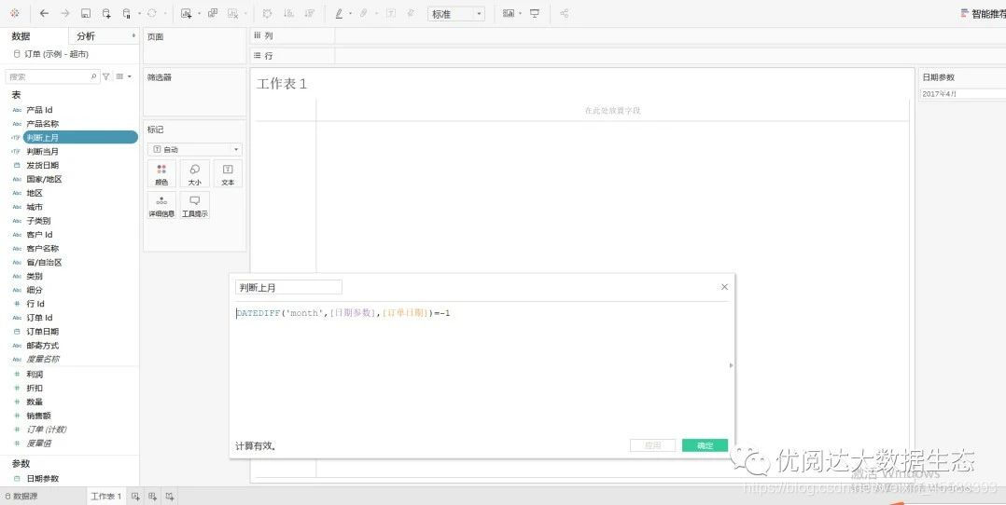1006x505 pixels.
Task: Click the filter funnel icon in the data pane
Action: pyautogui.click(x=106, y=76)
